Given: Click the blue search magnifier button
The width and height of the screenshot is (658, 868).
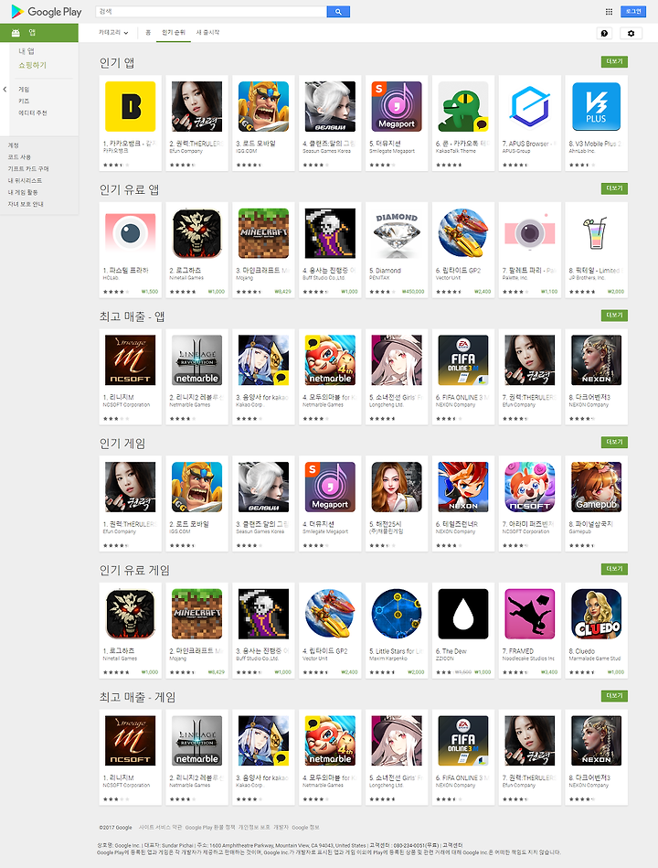Looking at the screenshot, I should [338, 12].
